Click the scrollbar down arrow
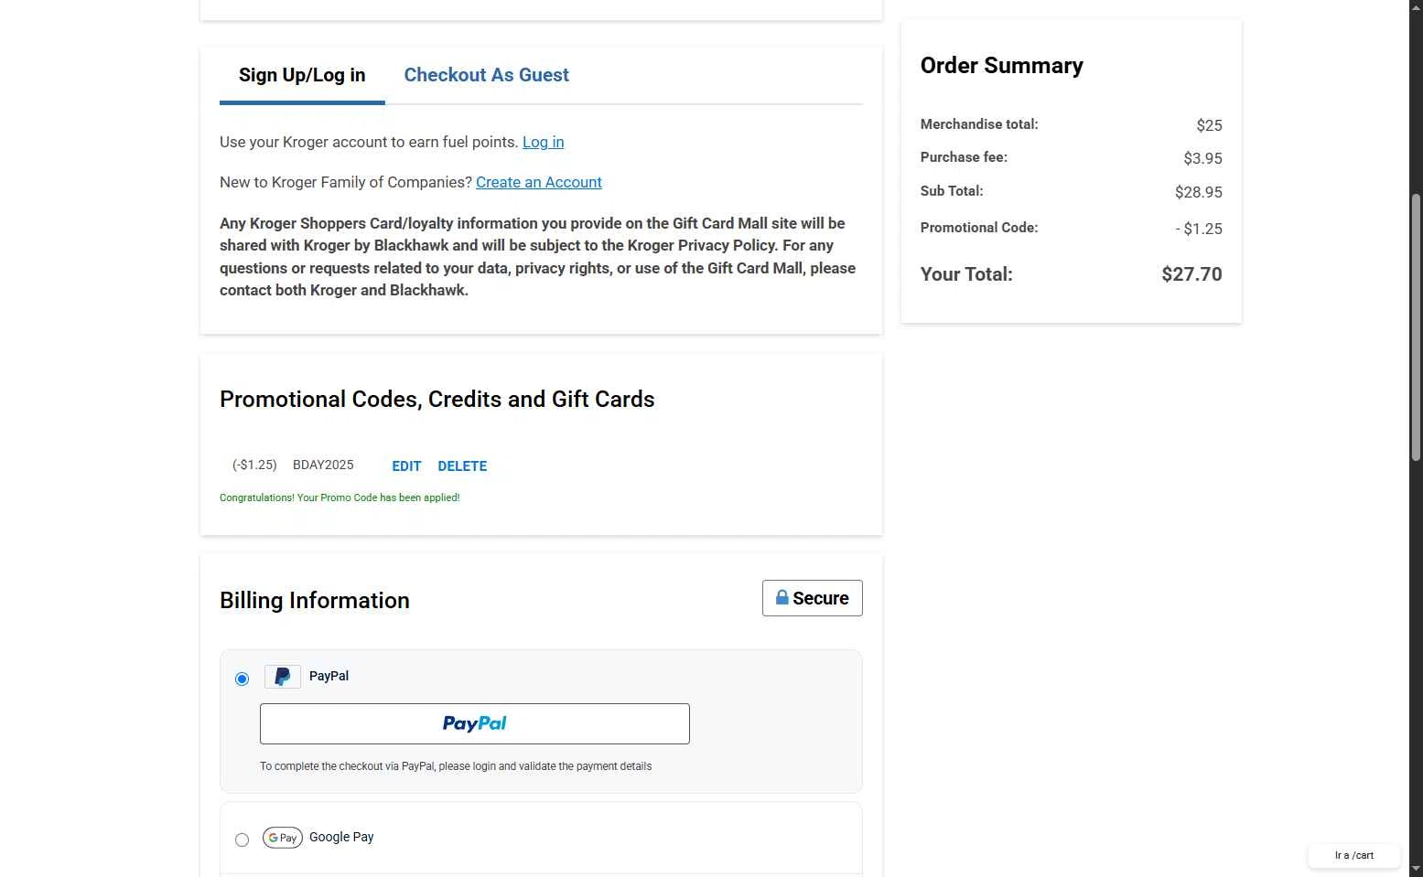 [1416, 869]
